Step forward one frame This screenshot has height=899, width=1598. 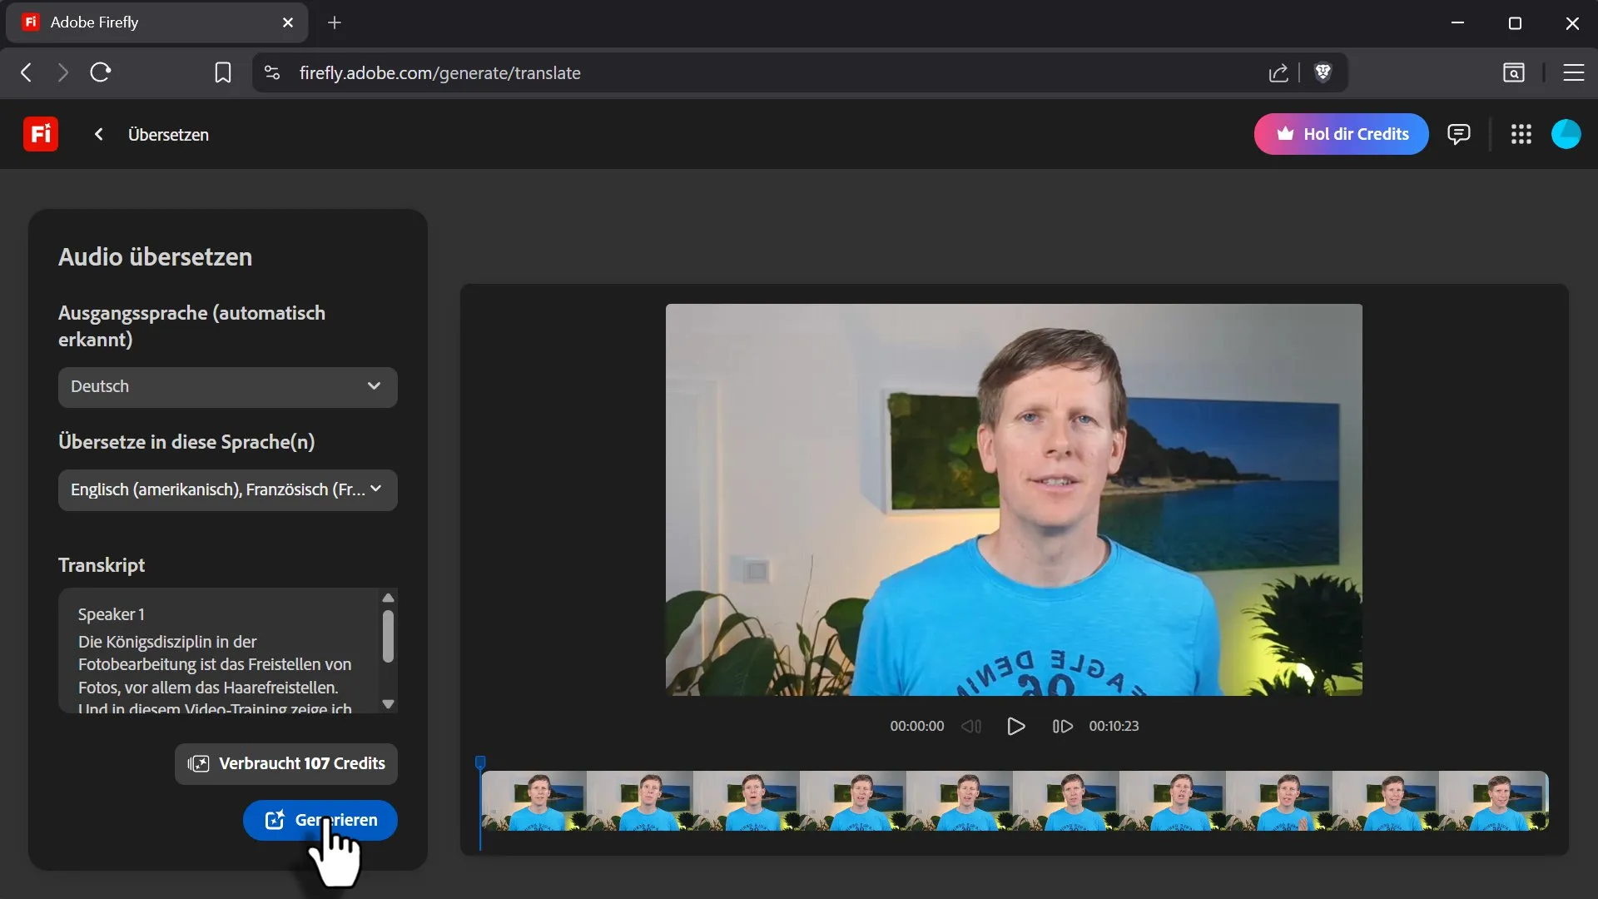tap(1062, 726)
